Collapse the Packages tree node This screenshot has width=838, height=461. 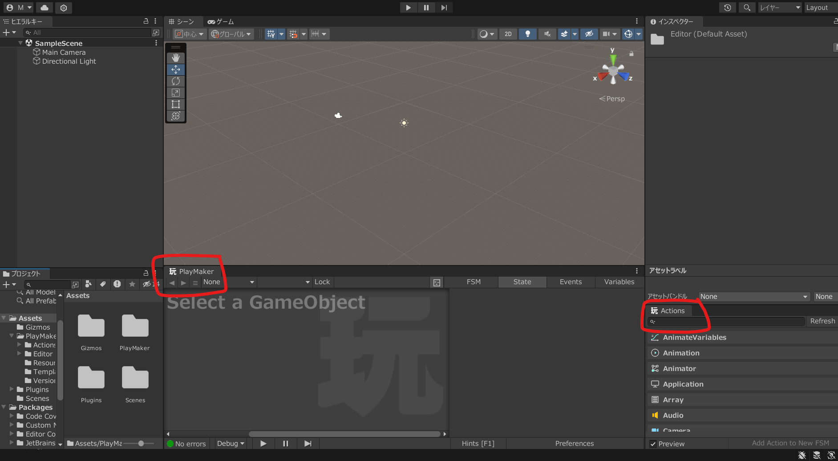(x=4, y=407)
